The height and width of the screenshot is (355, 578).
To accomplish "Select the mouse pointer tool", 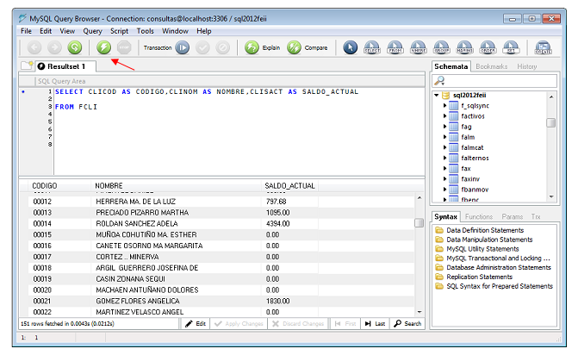I will point(351,47).
